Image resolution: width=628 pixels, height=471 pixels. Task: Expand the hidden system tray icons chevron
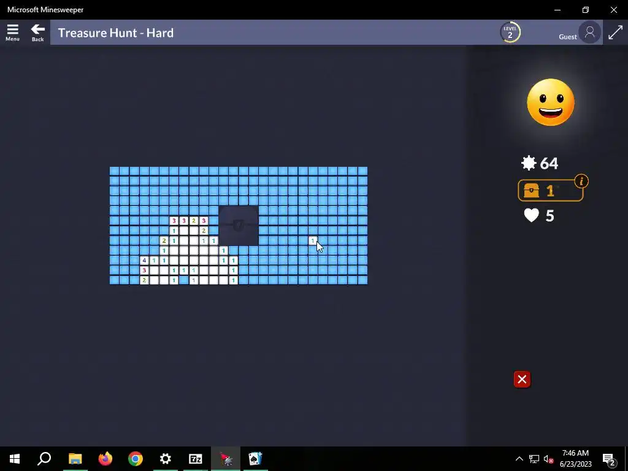coord(519,459)
